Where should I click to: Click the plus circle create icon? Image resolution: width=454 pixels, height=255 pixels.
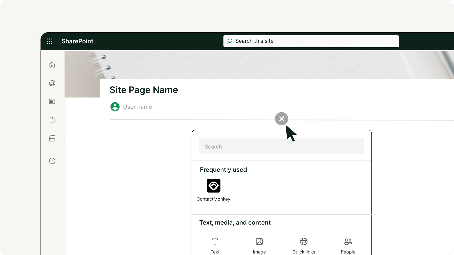coord(52,161)
